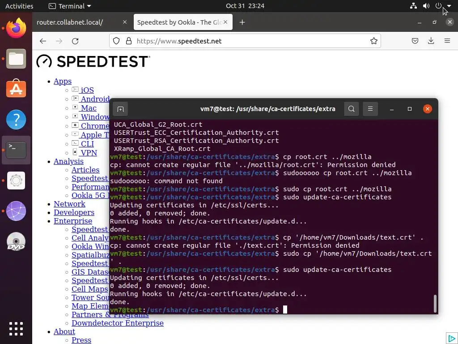
Task: Show Applications grid in the dock
Action: point(16,329)
